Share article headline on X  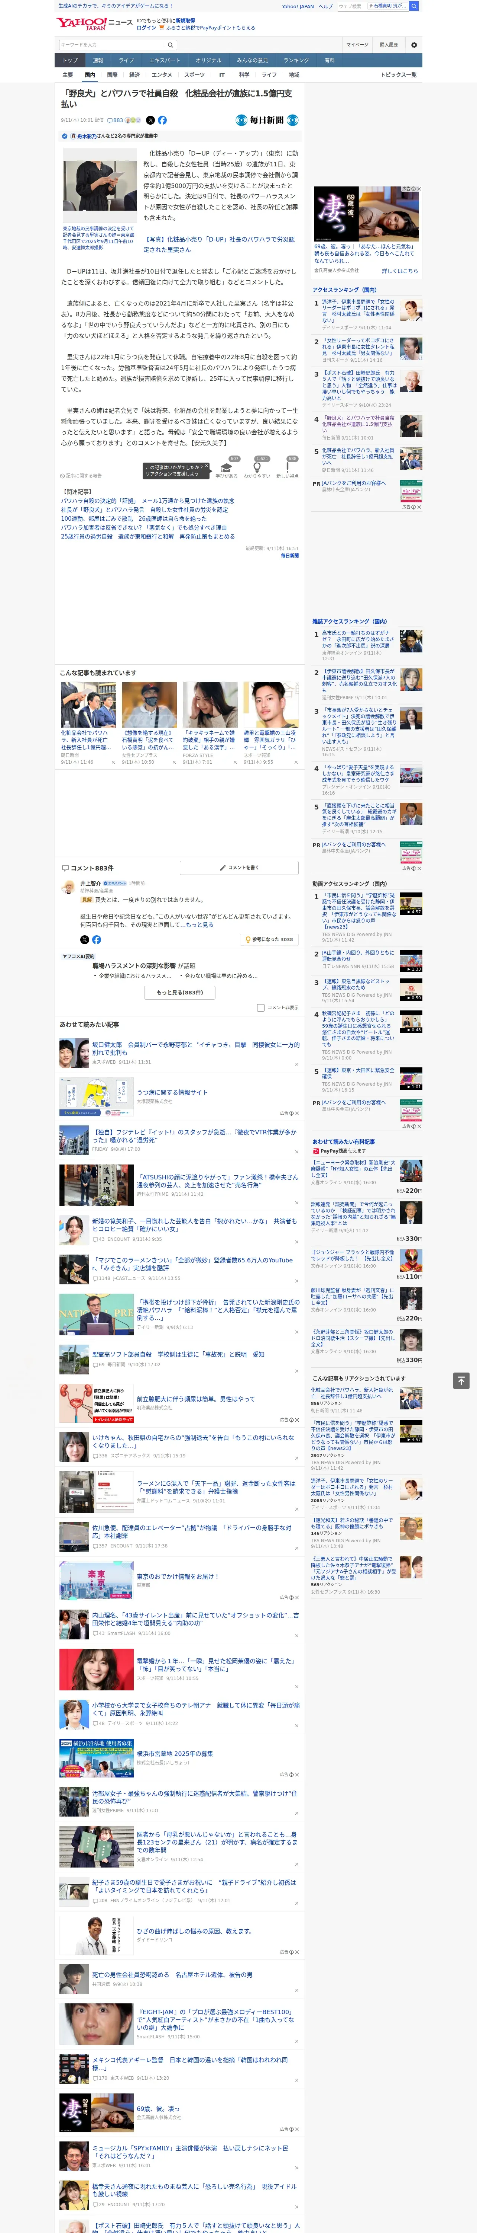(150, 121)
